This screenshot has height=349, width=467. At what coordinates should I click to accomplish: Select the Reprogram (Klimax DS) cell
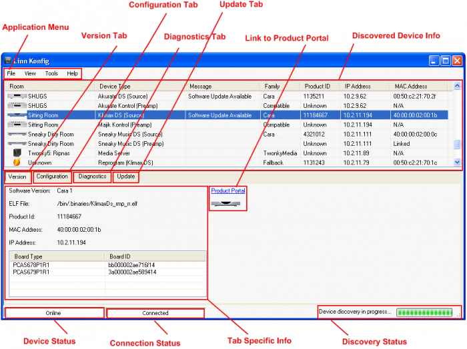click(125, 163)
